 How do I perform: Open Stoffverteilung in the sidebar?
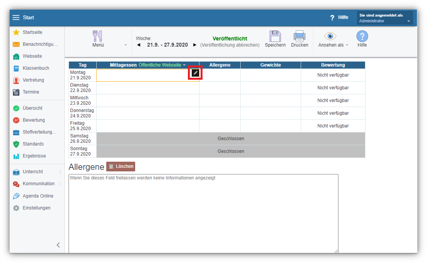tap(39, 132)
